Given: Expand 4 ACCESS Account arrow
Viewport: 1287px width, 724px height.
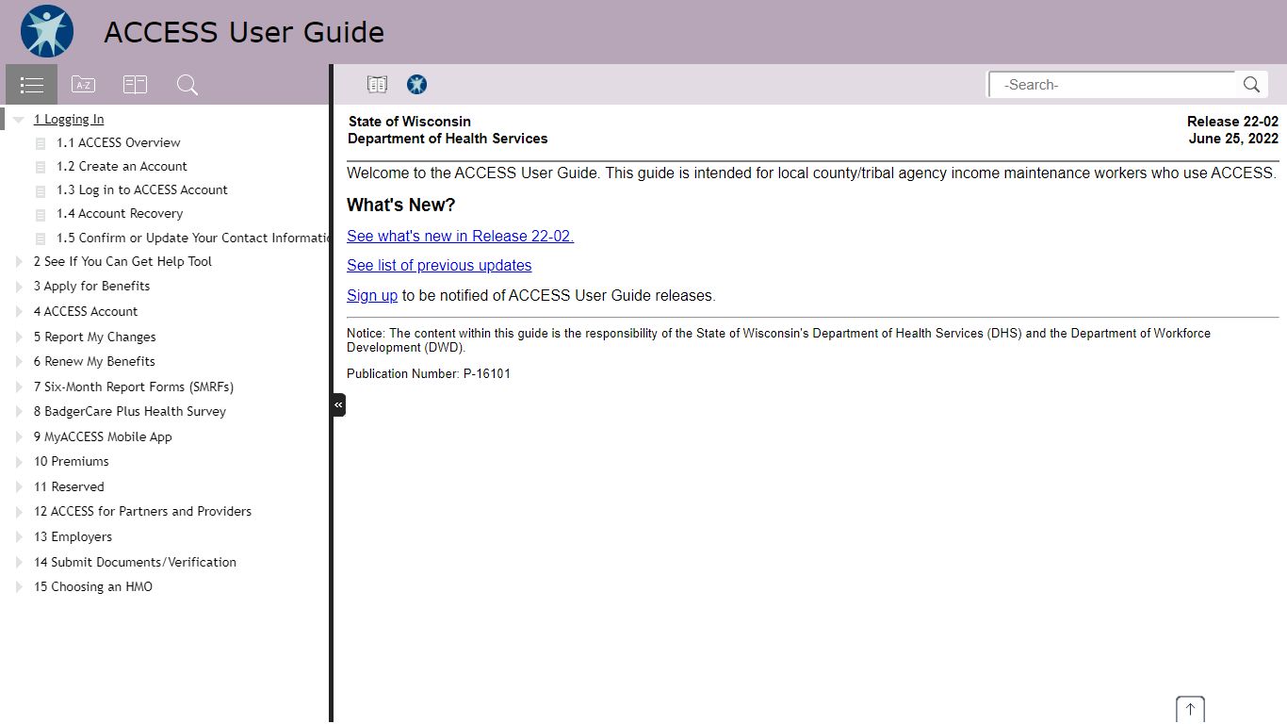Looking at the screenshot, I should (19, 312).
